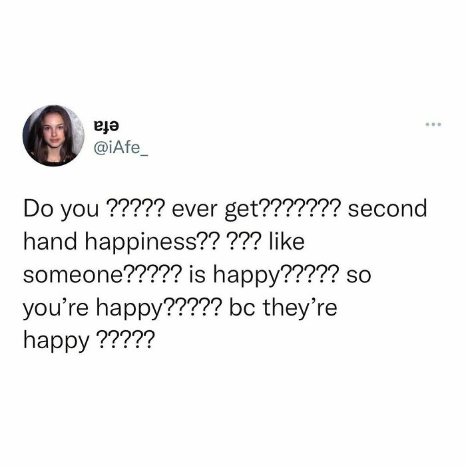
Task: Select the word "hand" in the tweet
Action: point(50,241)
